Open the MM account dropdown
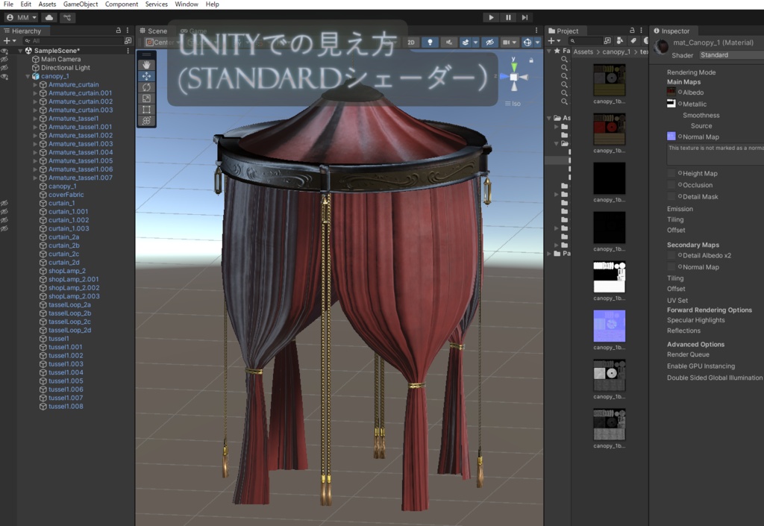The width and height of the screenshot is (764, 526). coord(21,18)
